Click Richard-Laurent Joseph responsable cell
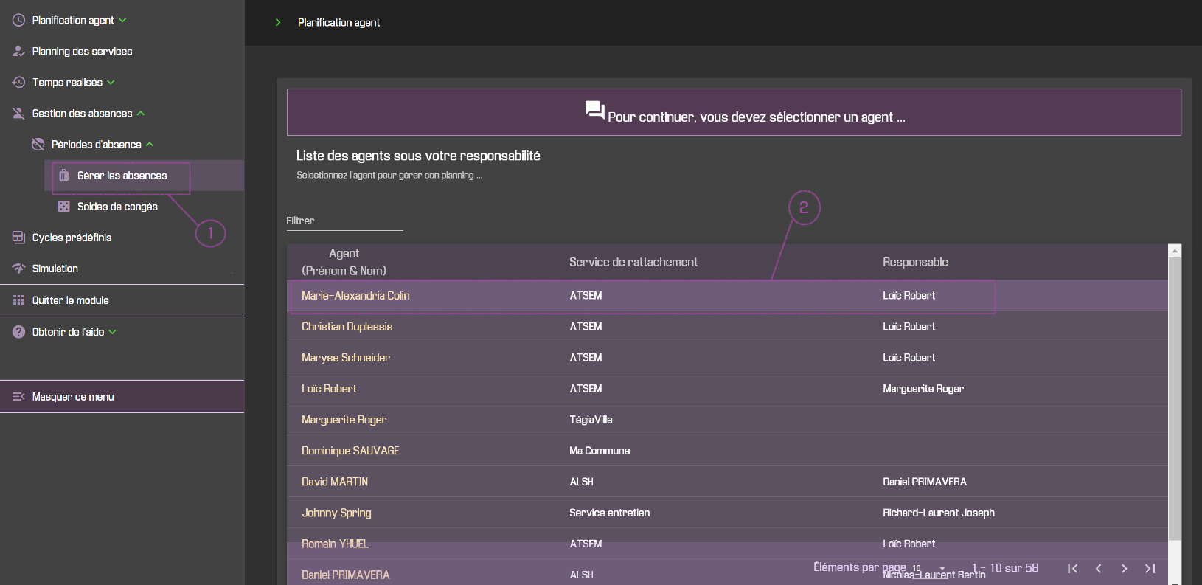The image size is (1202, 585). pyautogui.click(x=939, y=513)
